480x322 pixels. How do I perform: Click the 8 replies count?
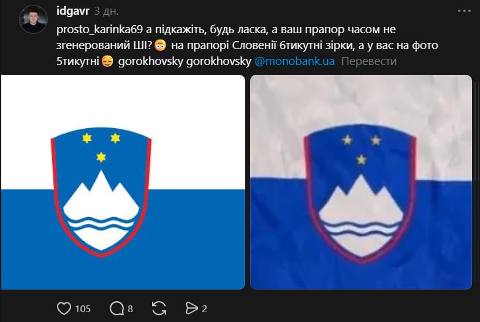(130, 309)
